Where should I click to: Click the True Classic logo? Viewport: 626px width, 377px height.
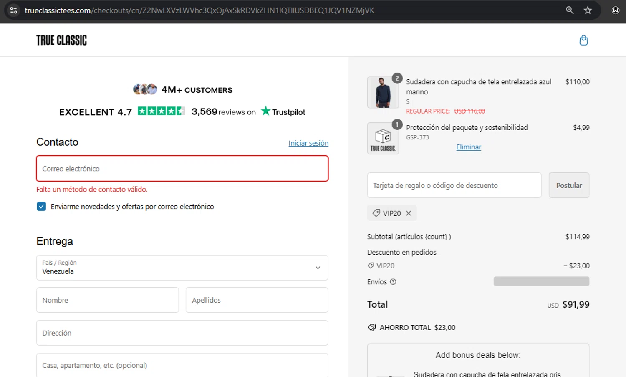pyautogui.click(x=61, y=40)
